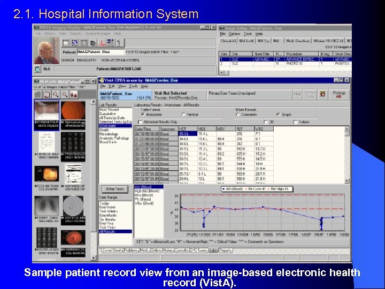Click the teal icon beside the SLC label
Image resolution: width=385 pixels, height=289 pixels.
[37, 69]
